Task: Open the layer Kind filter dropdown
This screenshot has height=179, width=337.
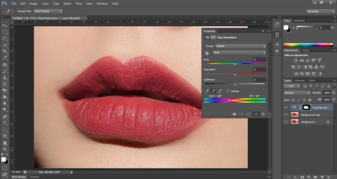Action: click(x=292, y=86)
